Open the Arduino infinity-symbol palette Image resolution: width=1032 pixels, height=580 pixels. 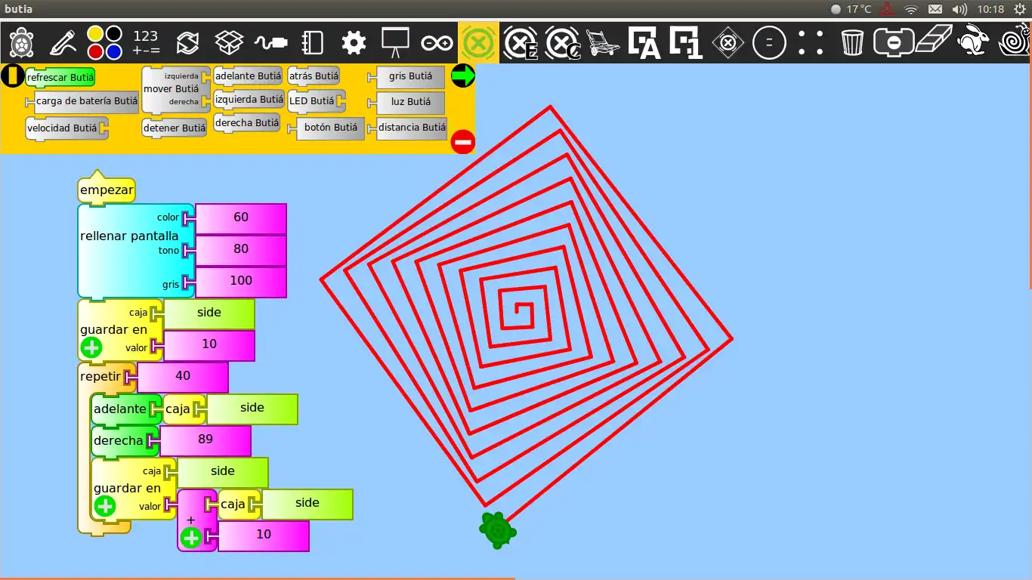coord(437,42)
